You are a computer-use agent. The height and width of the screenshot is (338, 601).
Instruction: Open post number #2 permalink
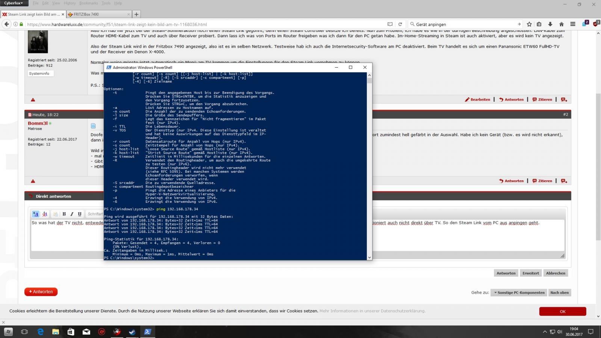[565, 114]
